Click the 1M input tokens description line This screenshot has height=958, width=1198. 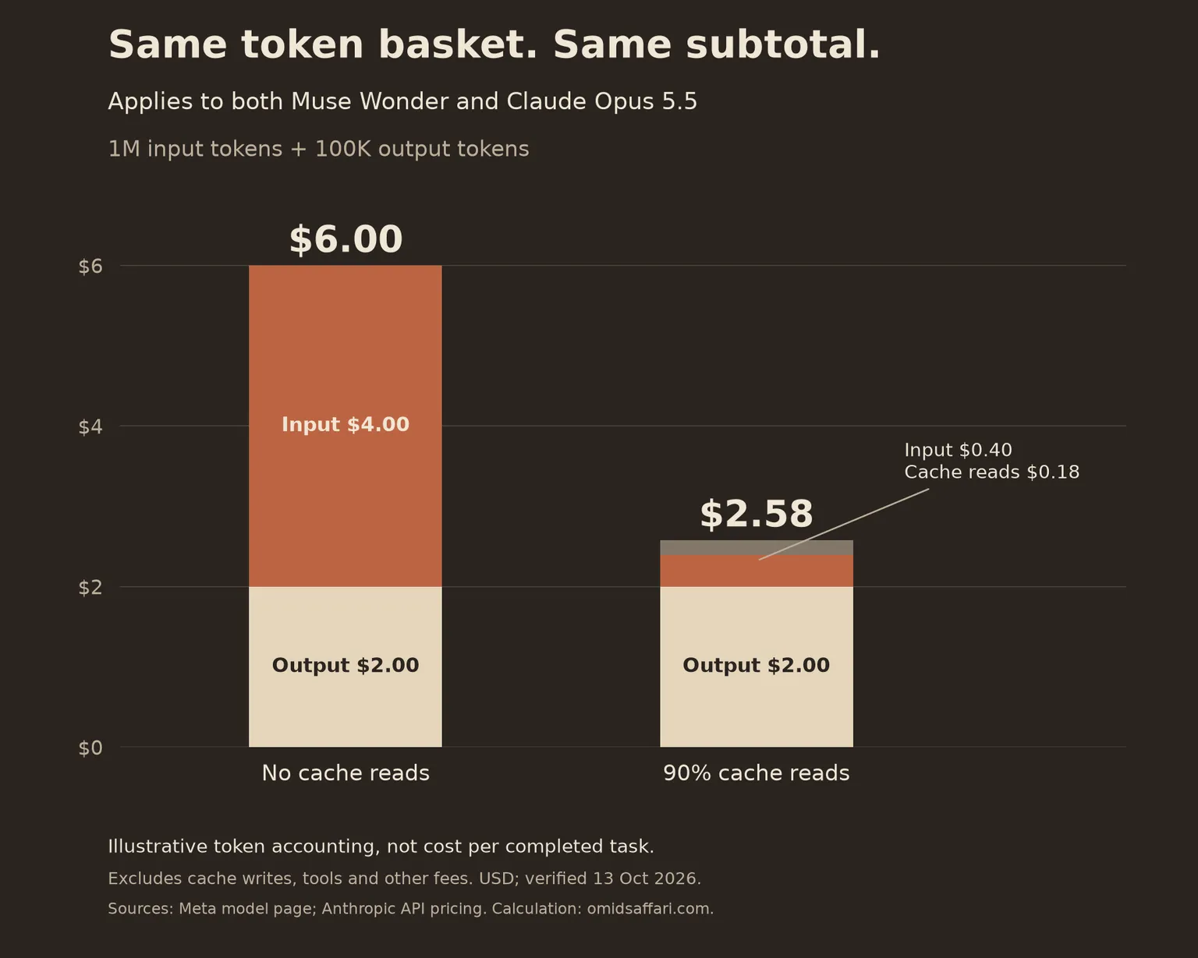pos(318,149)
